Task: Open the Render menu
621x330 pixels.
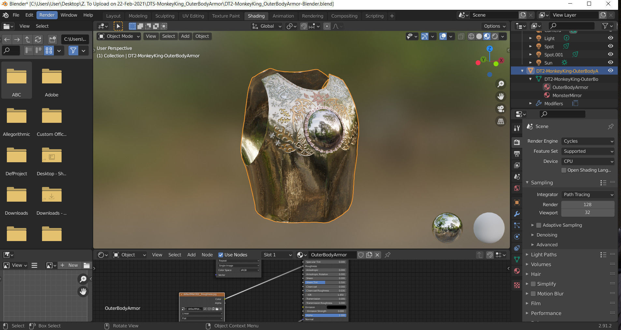Action: [x=47, y=15]
